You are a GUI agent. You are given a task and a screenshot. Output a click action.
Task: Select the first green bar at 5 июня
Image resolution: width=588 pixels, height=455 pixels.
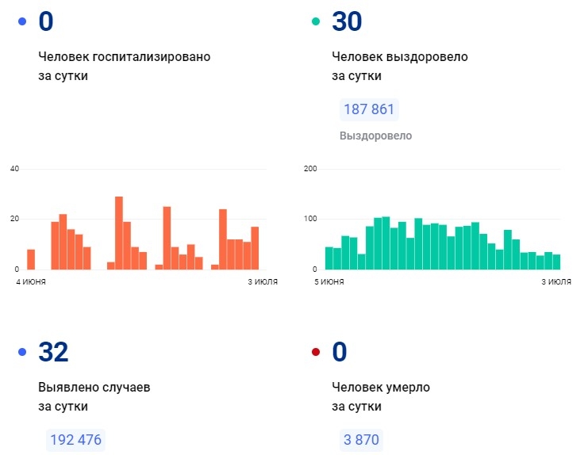pyautogui.click(x=329, y=258)
